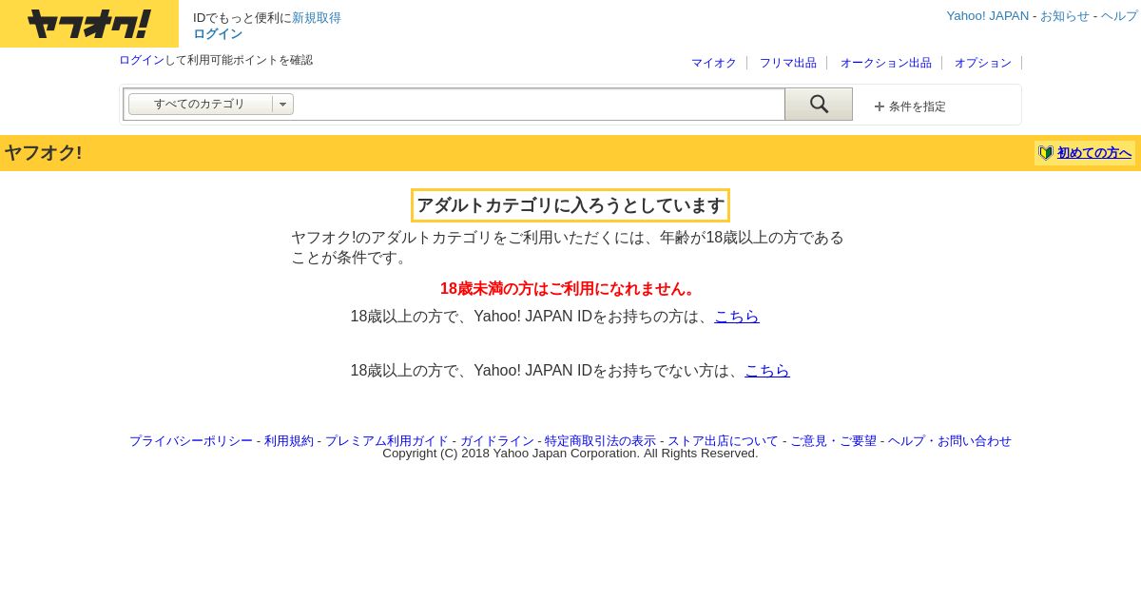Open the すべてのカテゴリ category dropdown
Screen dimensions: 1141x599
point(211,105)
